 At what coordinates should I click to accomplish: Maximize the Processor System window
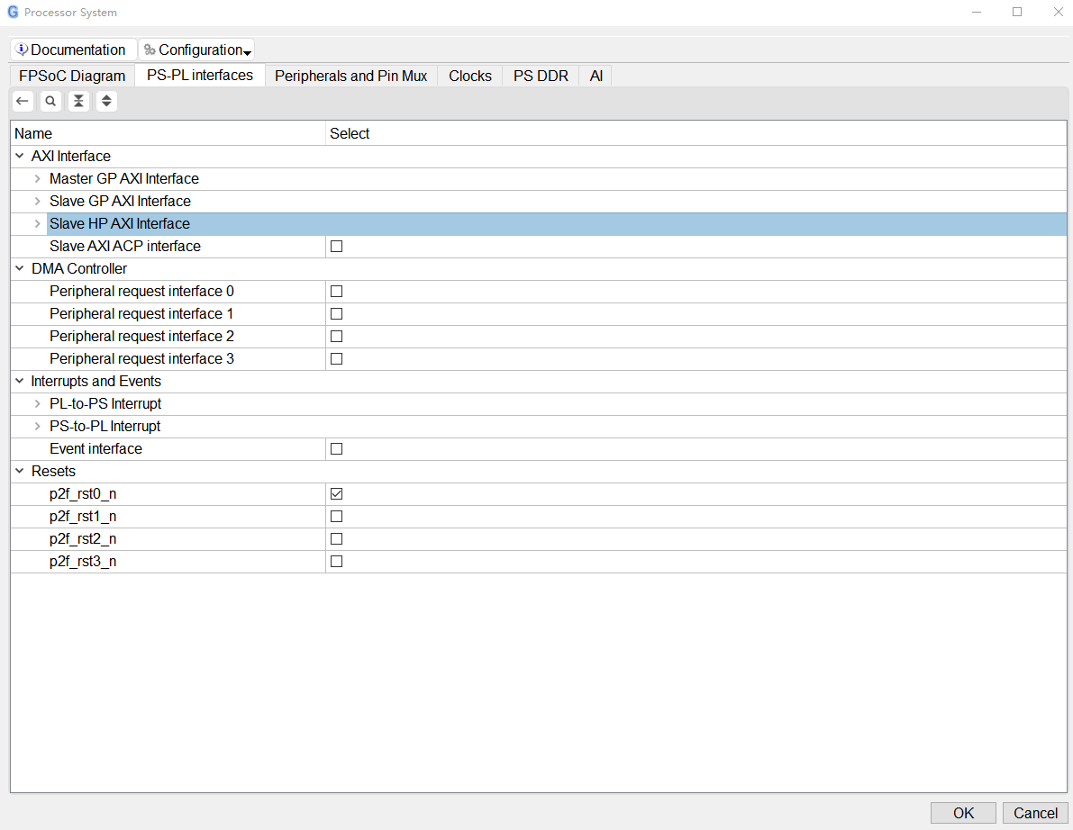(x=1017, y=12)
